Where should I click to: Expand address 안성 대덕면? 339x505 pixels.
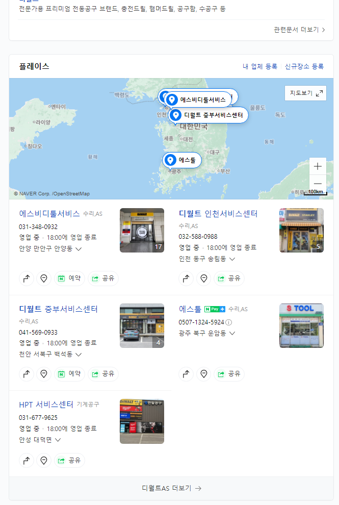point(58,440)
